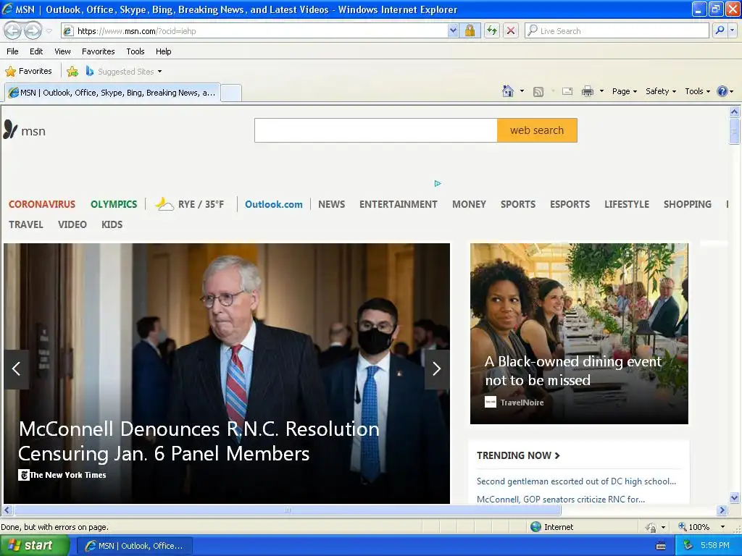Click the browser Back arrow button

point(13,30)
